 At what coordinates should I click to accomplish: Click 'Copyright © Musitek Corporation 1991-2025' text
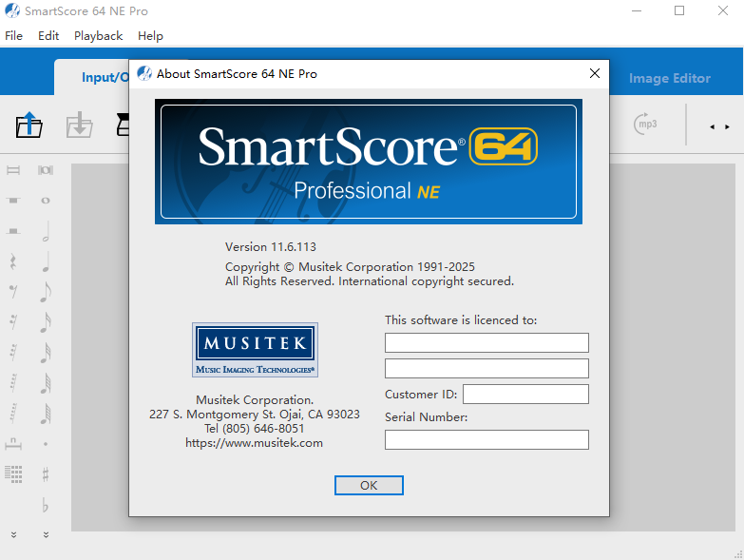350,267
